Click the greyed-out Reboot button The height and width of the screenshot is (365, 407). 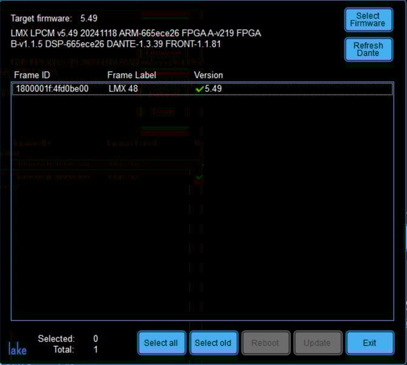coord(265,342)
